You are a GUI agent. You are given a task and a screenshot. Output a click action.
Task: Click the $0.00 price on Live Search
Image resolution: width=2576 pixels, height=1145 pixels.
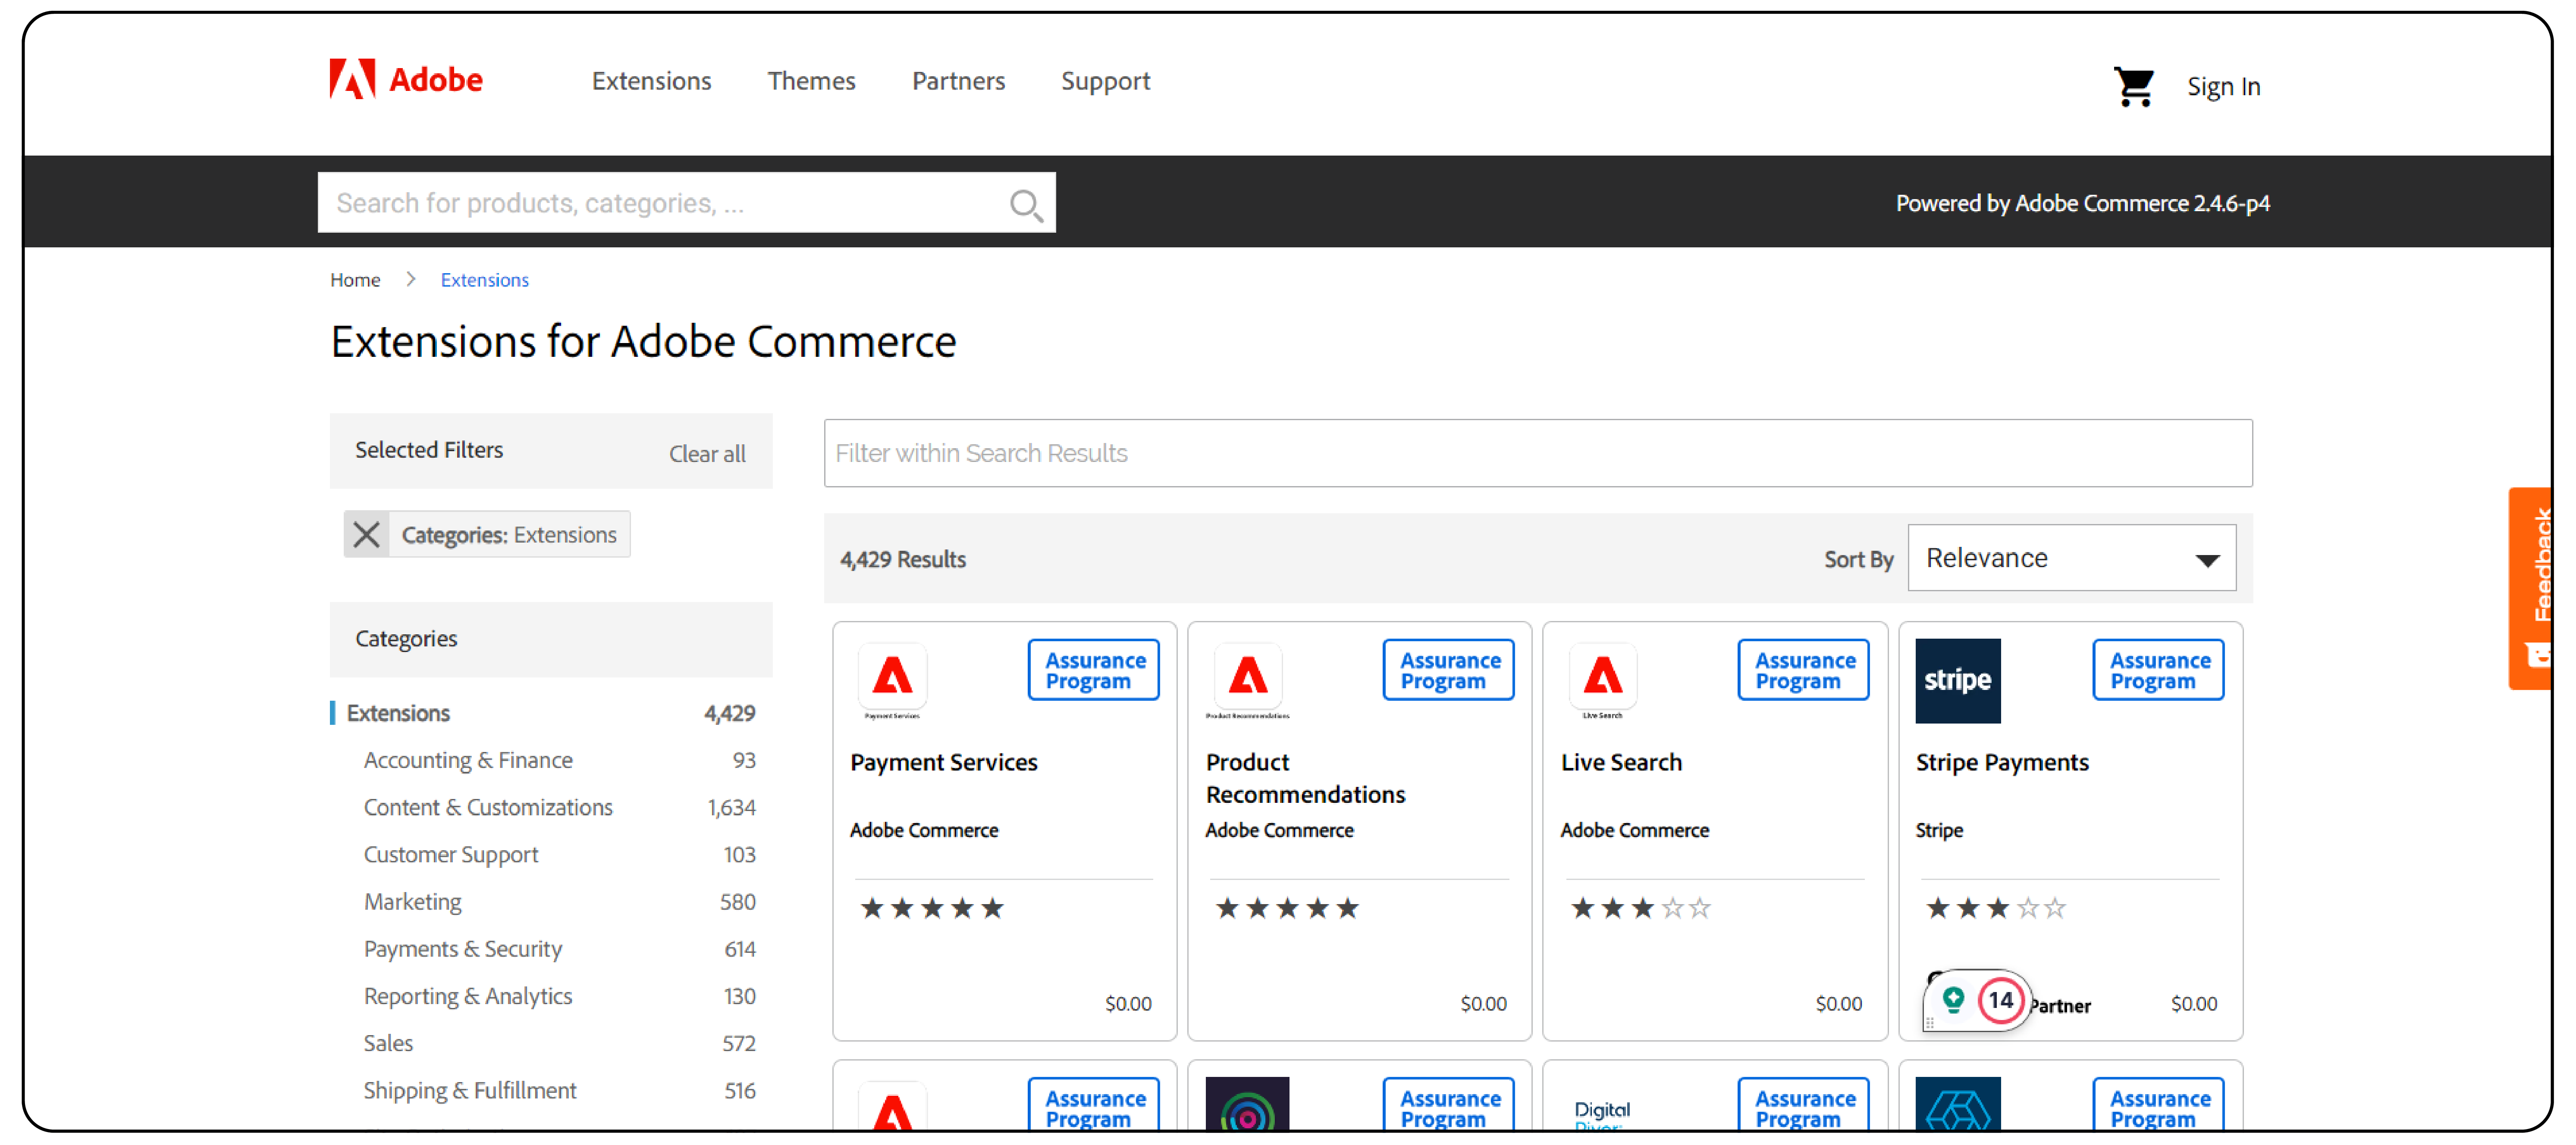(1838, 1004)
